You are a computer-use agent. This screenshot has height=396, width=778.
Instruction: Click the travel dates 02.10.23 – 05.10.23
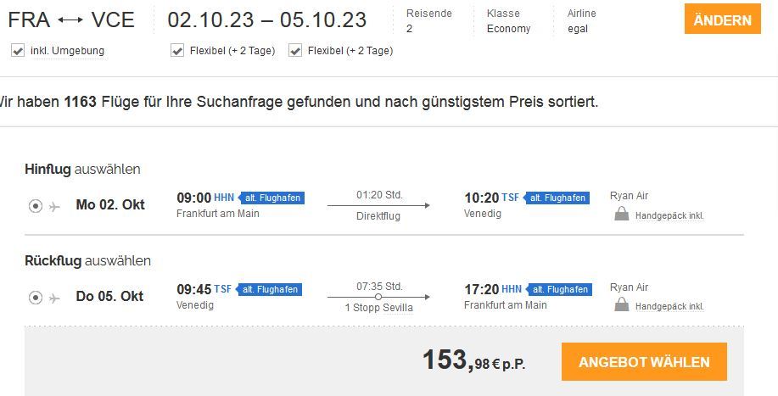[x=266, y=20]
